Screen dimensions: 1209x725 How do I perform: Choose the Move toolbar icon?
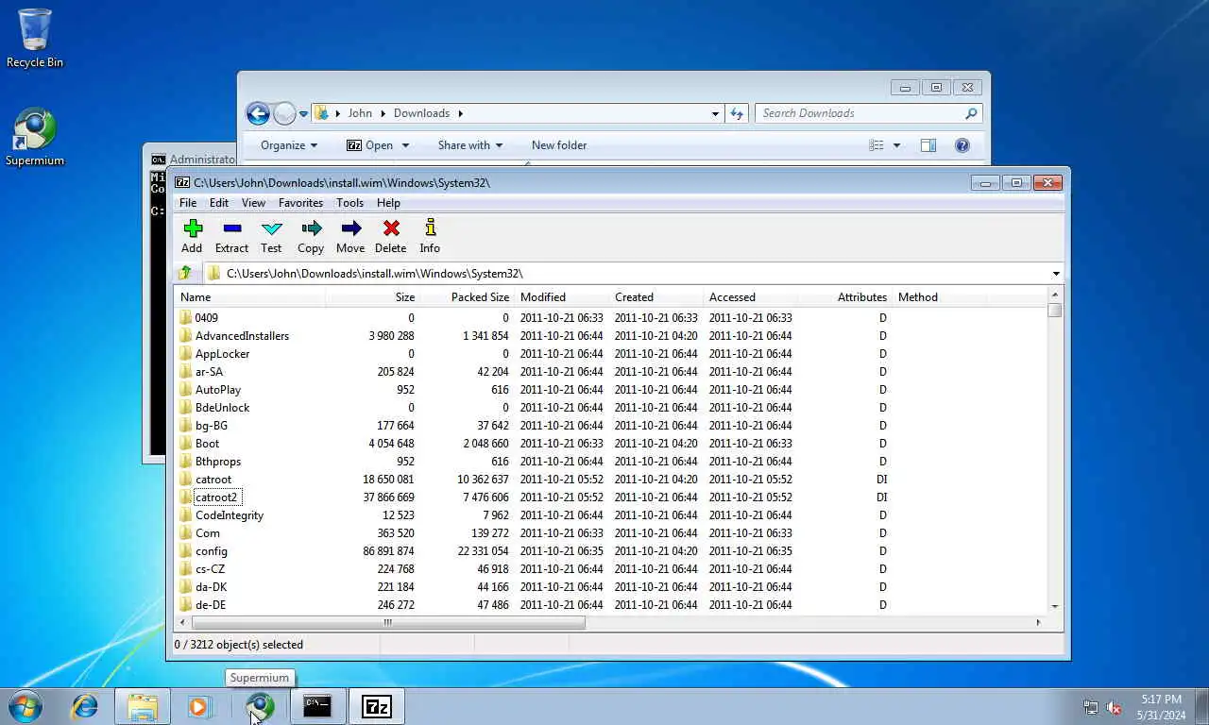350,228
